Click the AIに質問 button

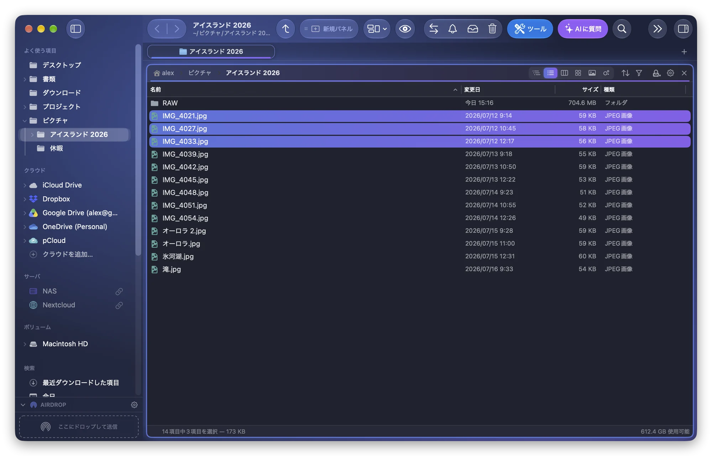pos(583,29)
